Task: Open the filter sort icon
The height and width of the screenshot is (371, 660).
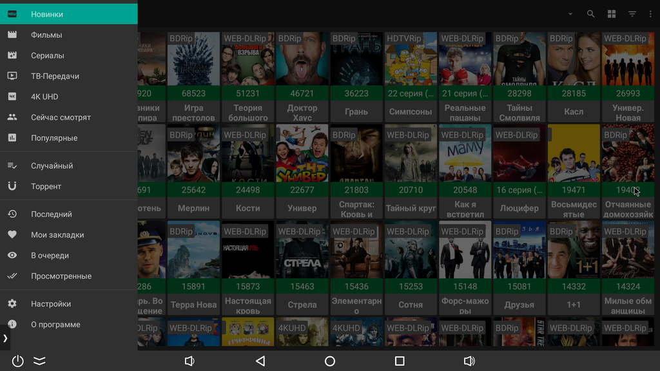Action: coord(632,14)
